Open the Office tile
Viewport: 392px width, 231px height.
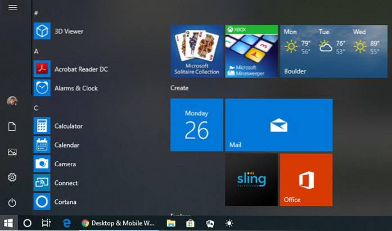click(305, 180)
